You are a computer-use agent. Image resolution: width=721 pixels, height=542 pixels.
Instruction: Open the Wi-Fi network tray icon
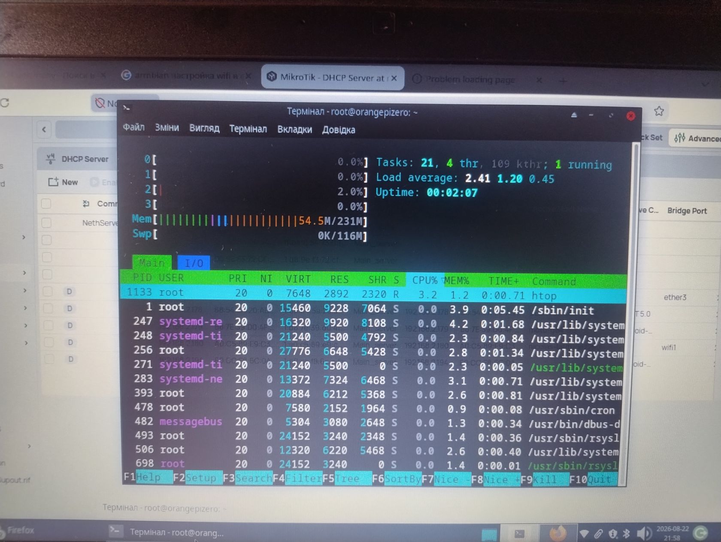pyautogui.click(x=584, y=533)
